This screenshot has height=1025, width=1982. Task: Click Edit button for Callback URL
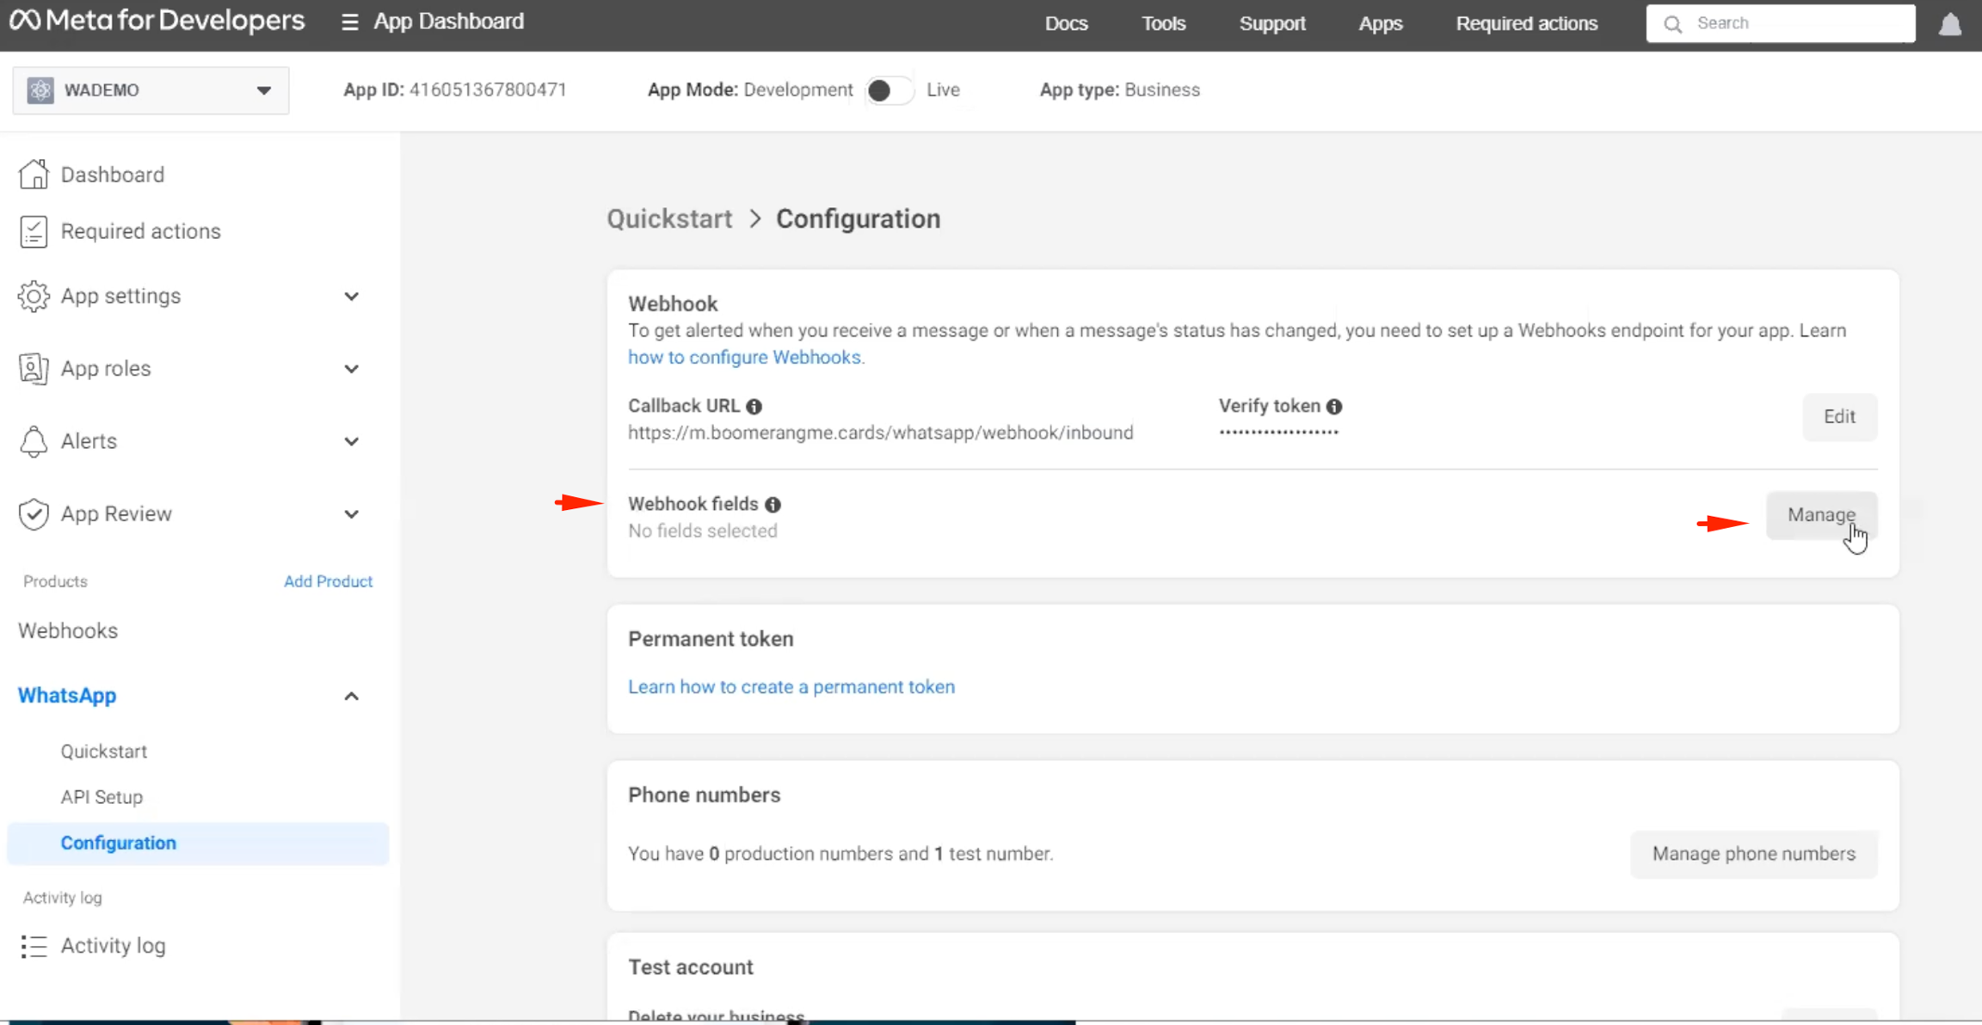(1838, 417)
